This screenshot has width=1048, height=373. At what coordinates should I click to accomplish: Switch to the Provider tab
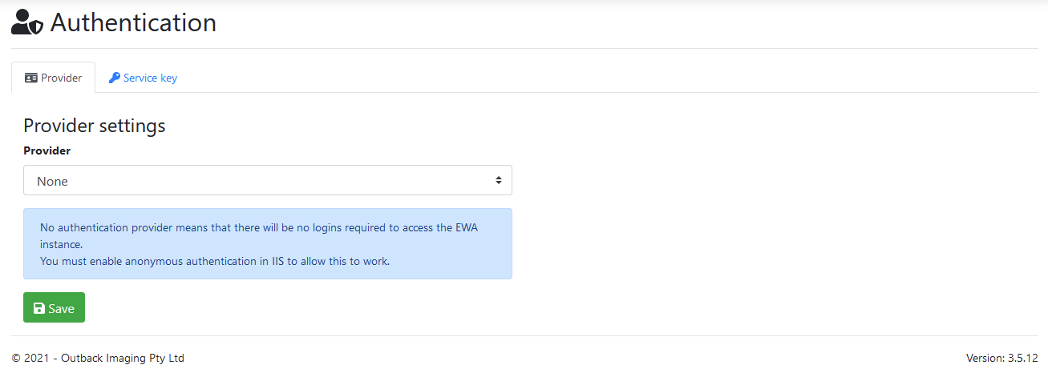(x=53, y=78)
